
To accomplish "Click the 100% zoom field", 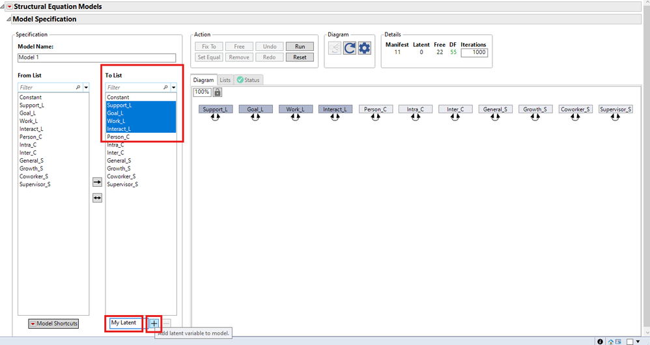I will [x=202, y=92].
